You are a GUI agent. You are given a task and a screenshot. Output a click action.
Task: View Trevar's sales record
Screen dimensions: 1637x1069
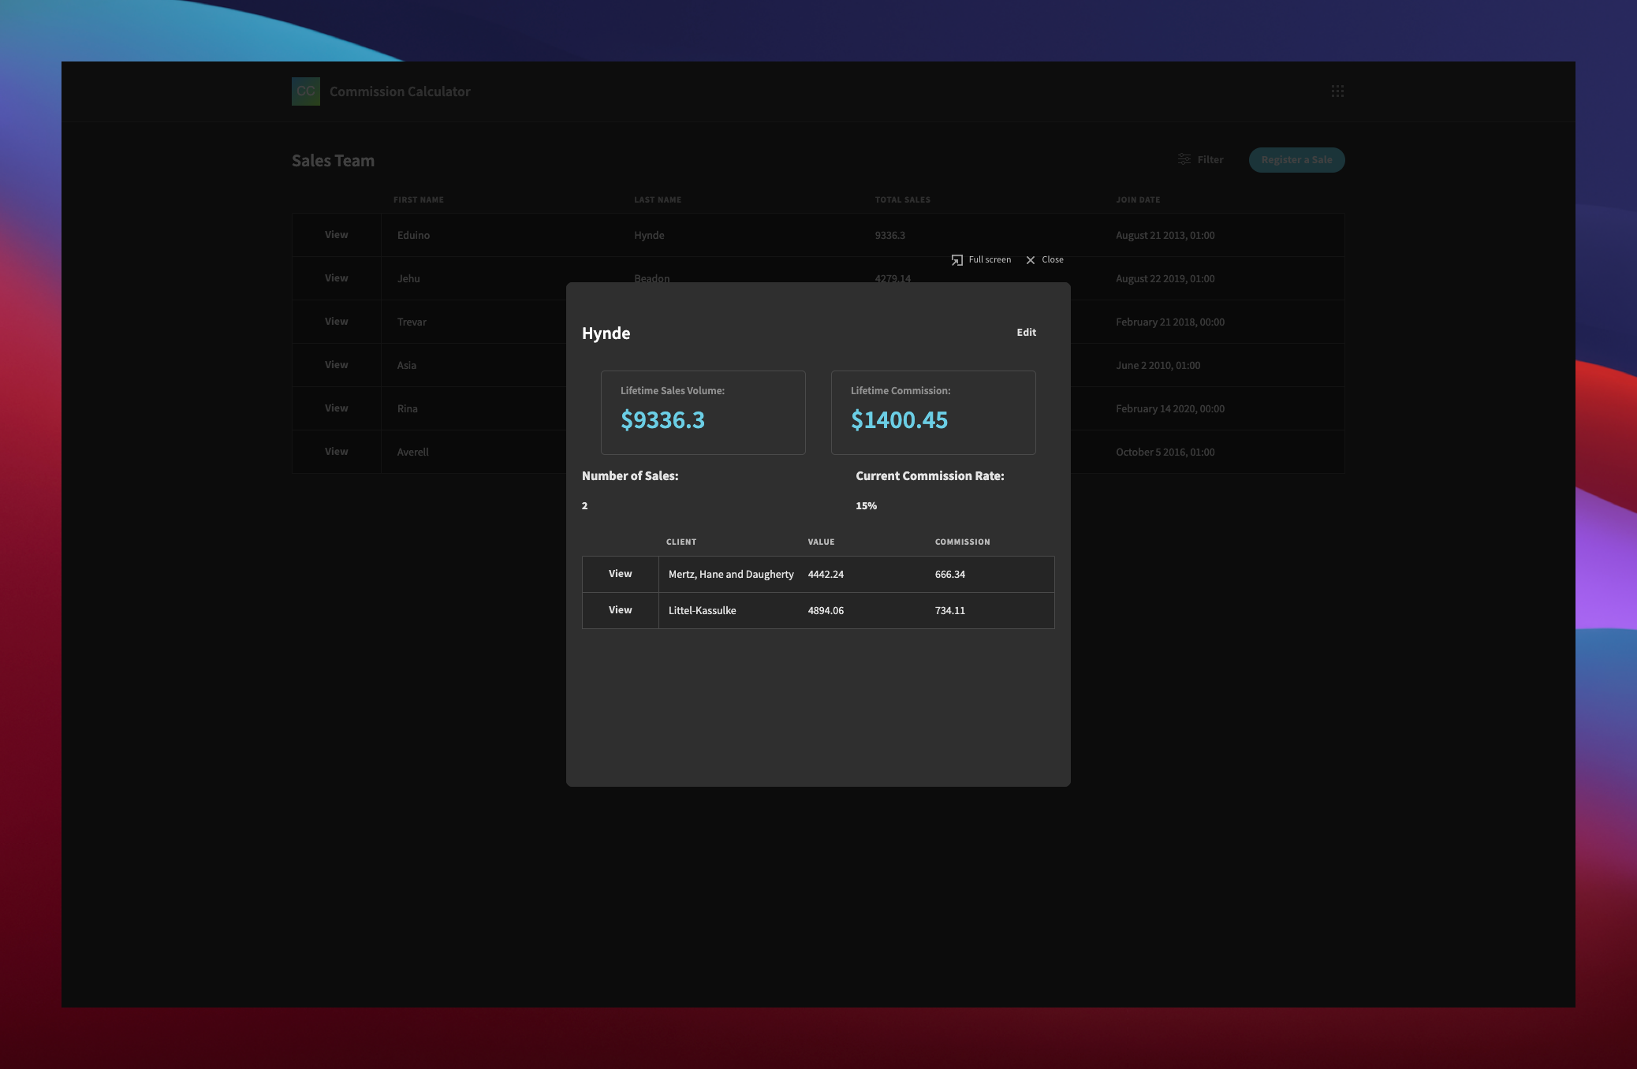pyautogui.click(x=337, y=321)
